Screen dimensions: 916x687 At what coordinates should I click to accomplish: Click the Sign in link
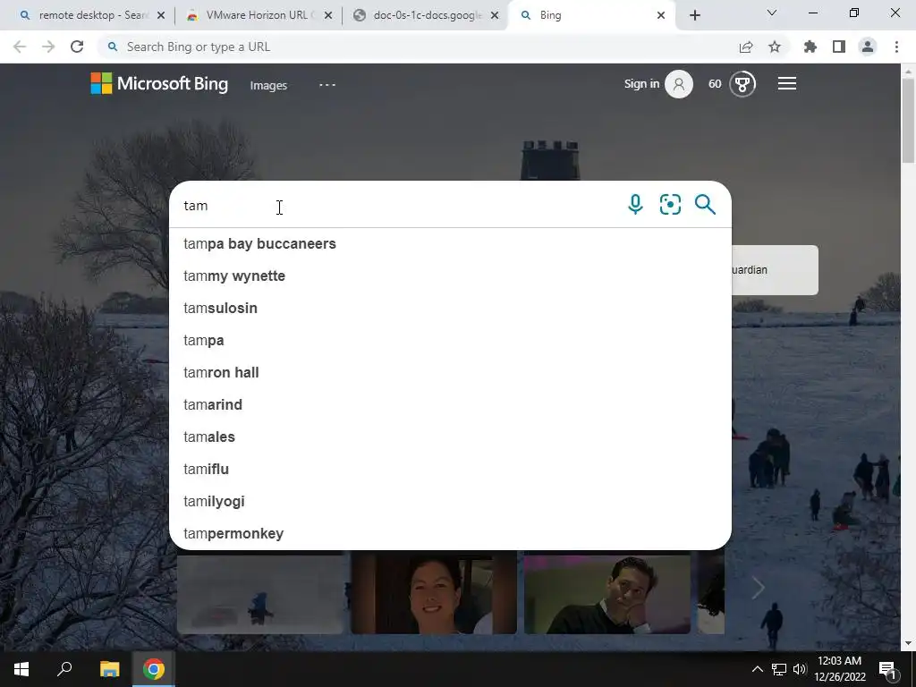(x=641, y=83)
